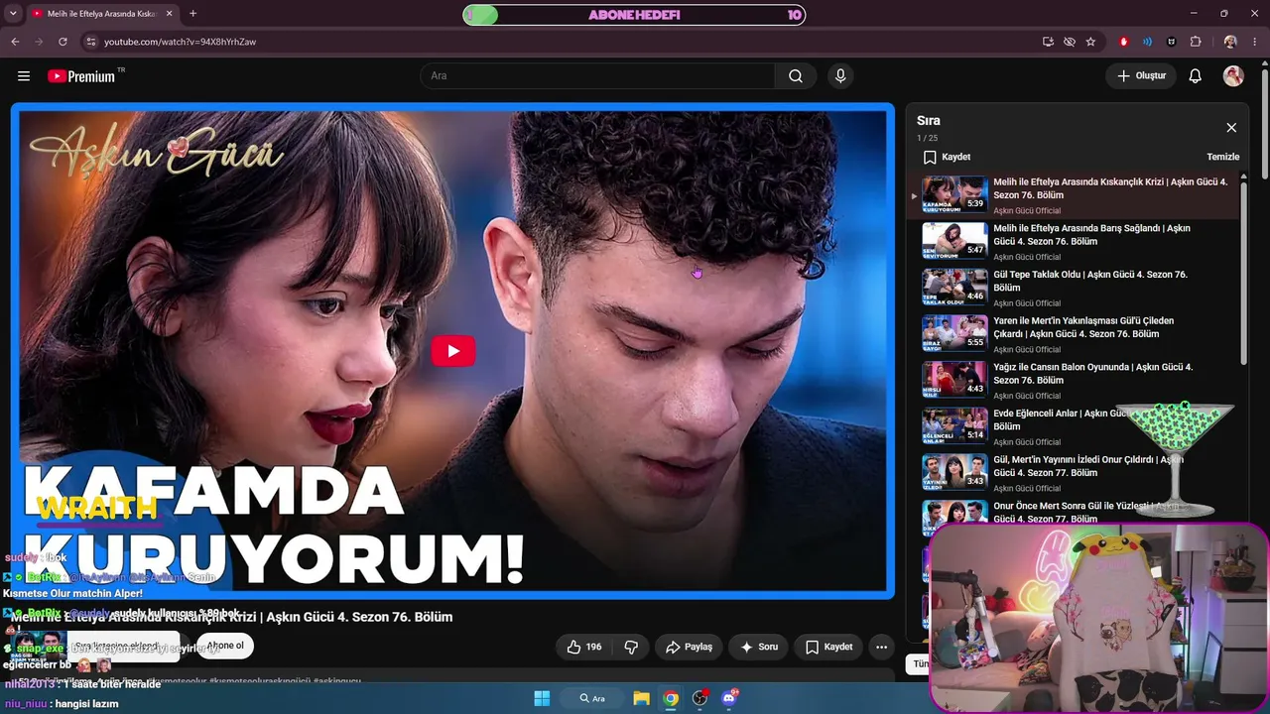Open the black cat extension
1270x714 pixels.
point(1172,42)
